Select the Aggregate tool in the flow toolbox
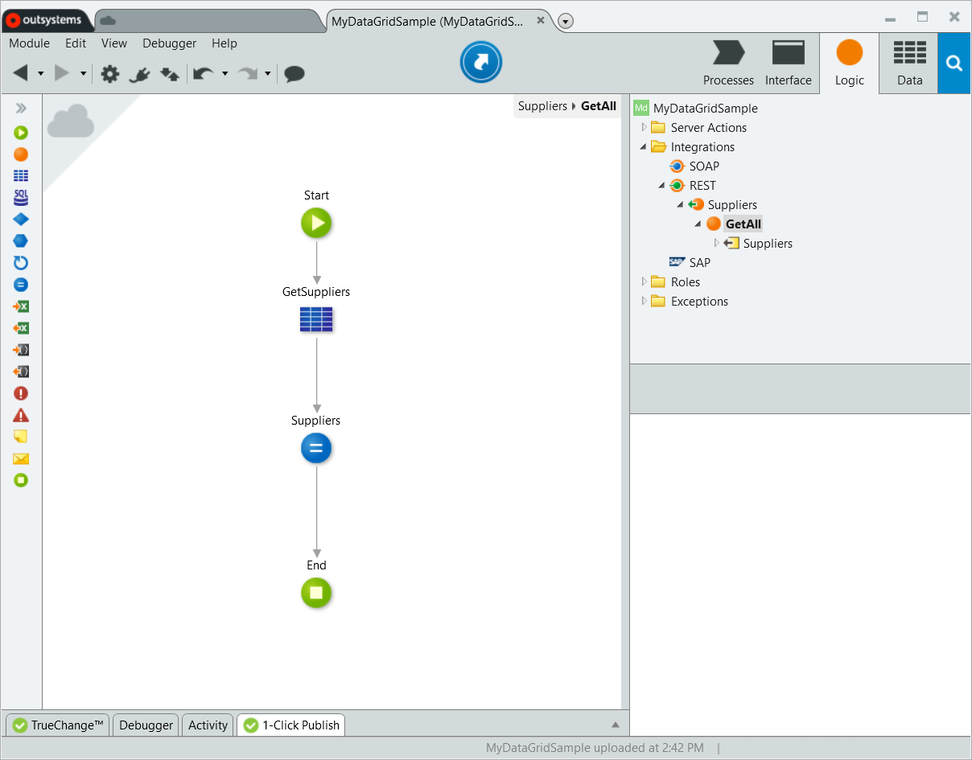This screenshot has height=760, width=972. [x=21, y=175]
